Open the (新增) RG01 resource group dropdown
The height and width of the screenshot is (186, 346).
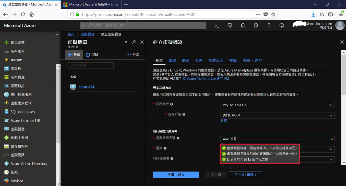click(277, 115)
